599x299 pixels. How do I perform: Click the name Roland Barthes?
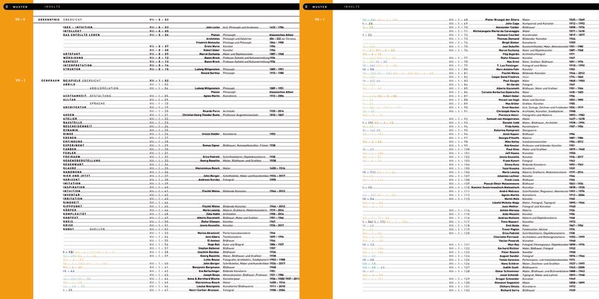point(212,73)
